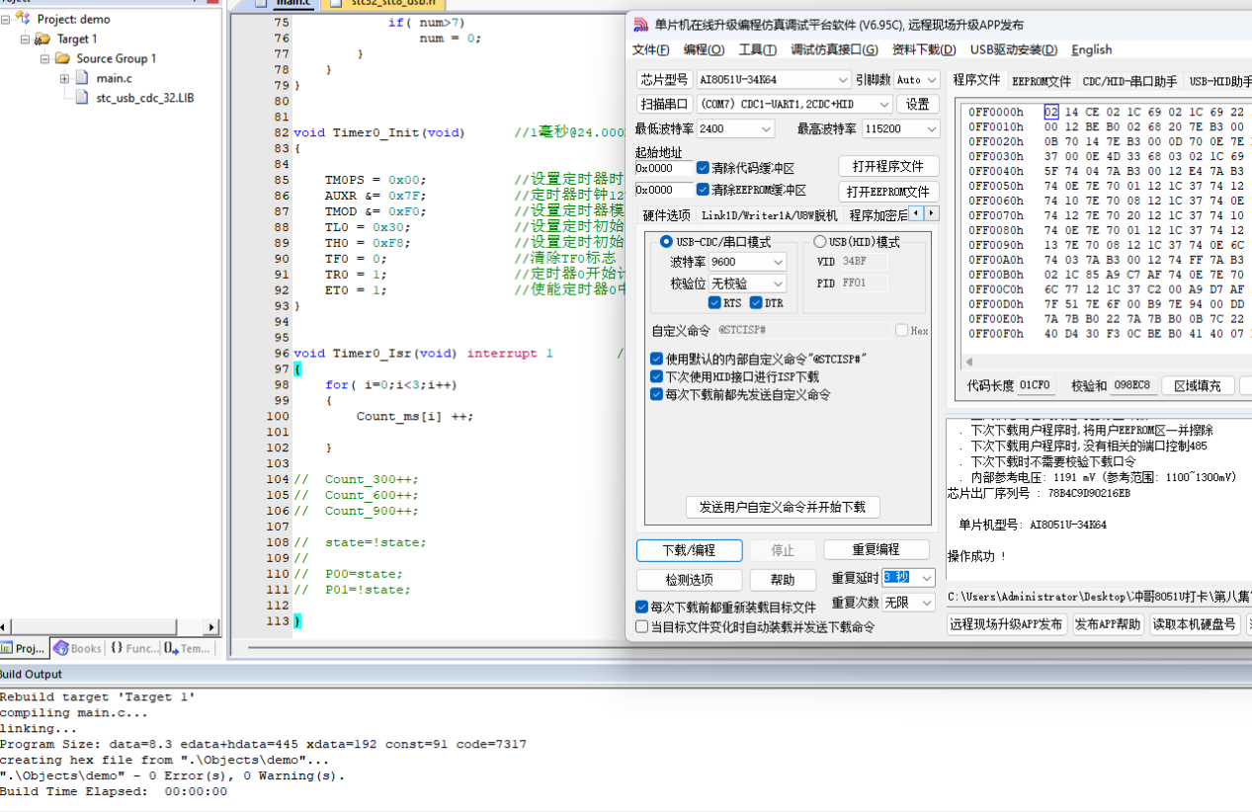Toggle 使用默认的内部自定义命令 checkbox
The height and width of the screenshot is (812, 1252).
(656, 359)
